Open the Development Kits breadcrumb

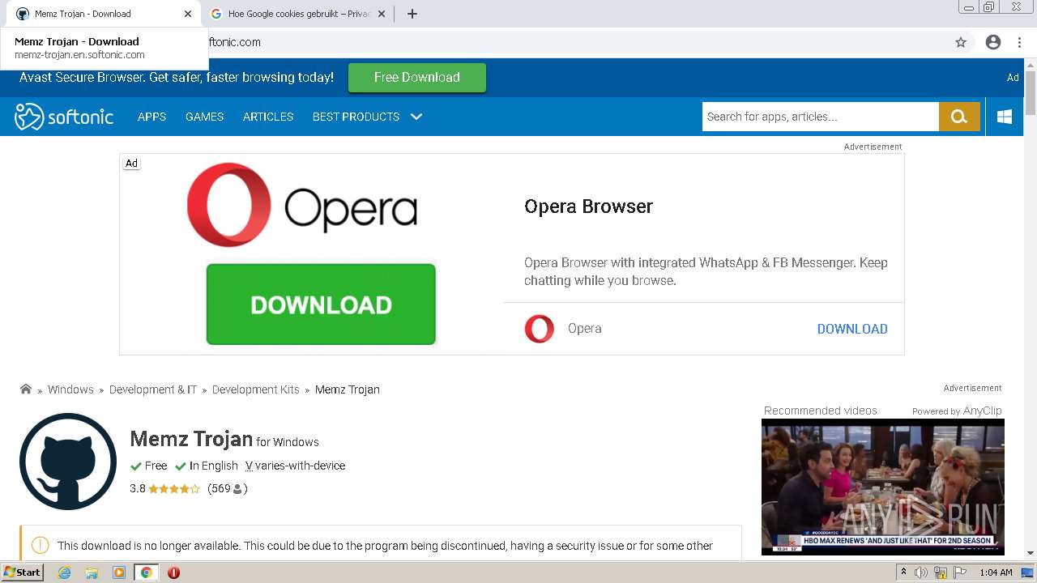click(x=256, y=389)
